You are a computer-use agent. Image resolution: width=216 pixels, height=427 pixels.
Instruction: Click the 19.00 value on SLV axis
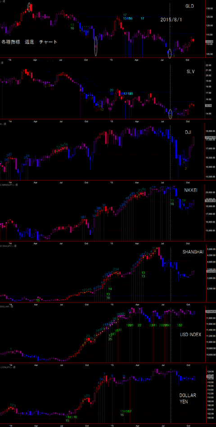[x=209, y=81]
